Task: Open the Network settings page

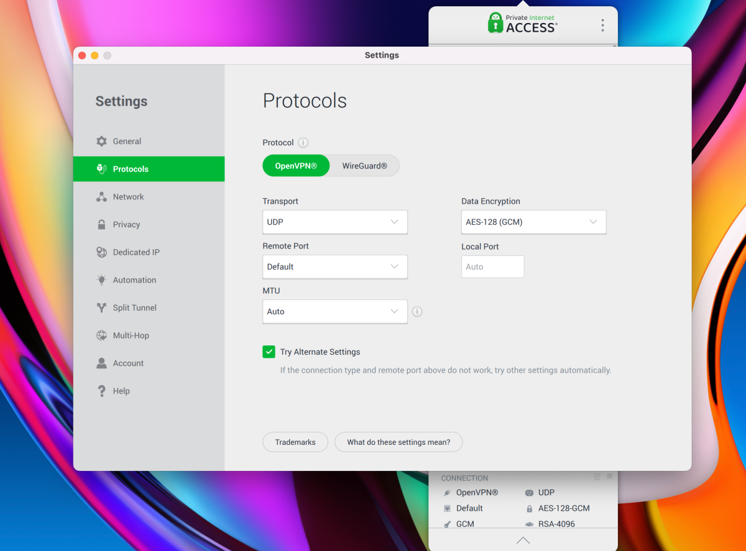Action: click(x=149, y=197)
